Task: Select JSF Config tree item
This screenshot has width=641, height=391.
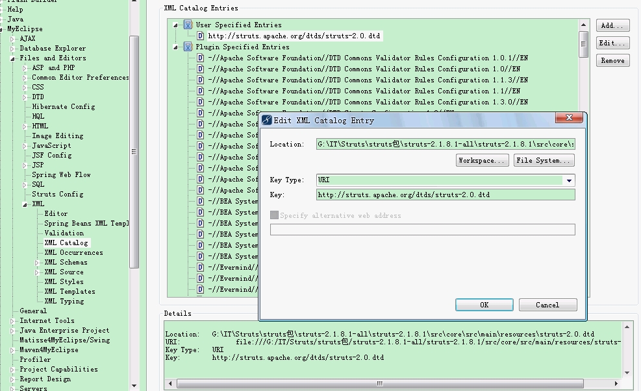Action: pyautogui.click(x=52, y=155)
